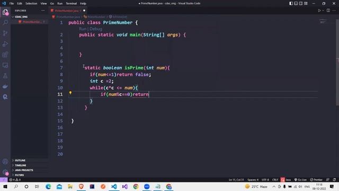Open the Selection menu
339x191 pixels.
[31, 4]
